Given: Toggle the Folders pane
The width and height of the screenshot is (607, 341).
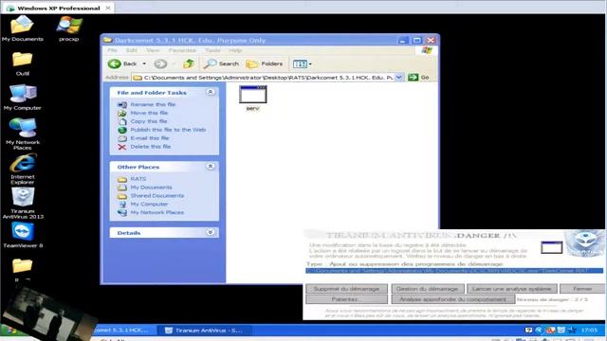Looking at the screenshot, I should 265,63.
